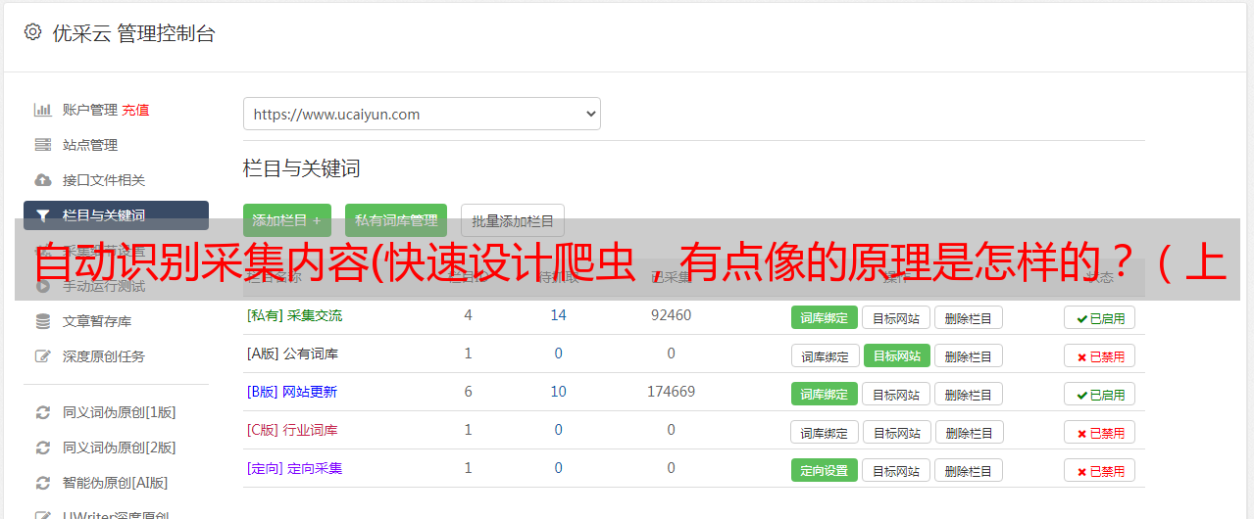The image size is (1254, 519).
Task: Toggle the 已启用 status for 网站更新
Action: click(x=1100, y=394)
